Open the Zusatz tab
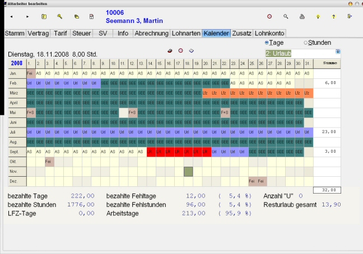 [241, 33]
